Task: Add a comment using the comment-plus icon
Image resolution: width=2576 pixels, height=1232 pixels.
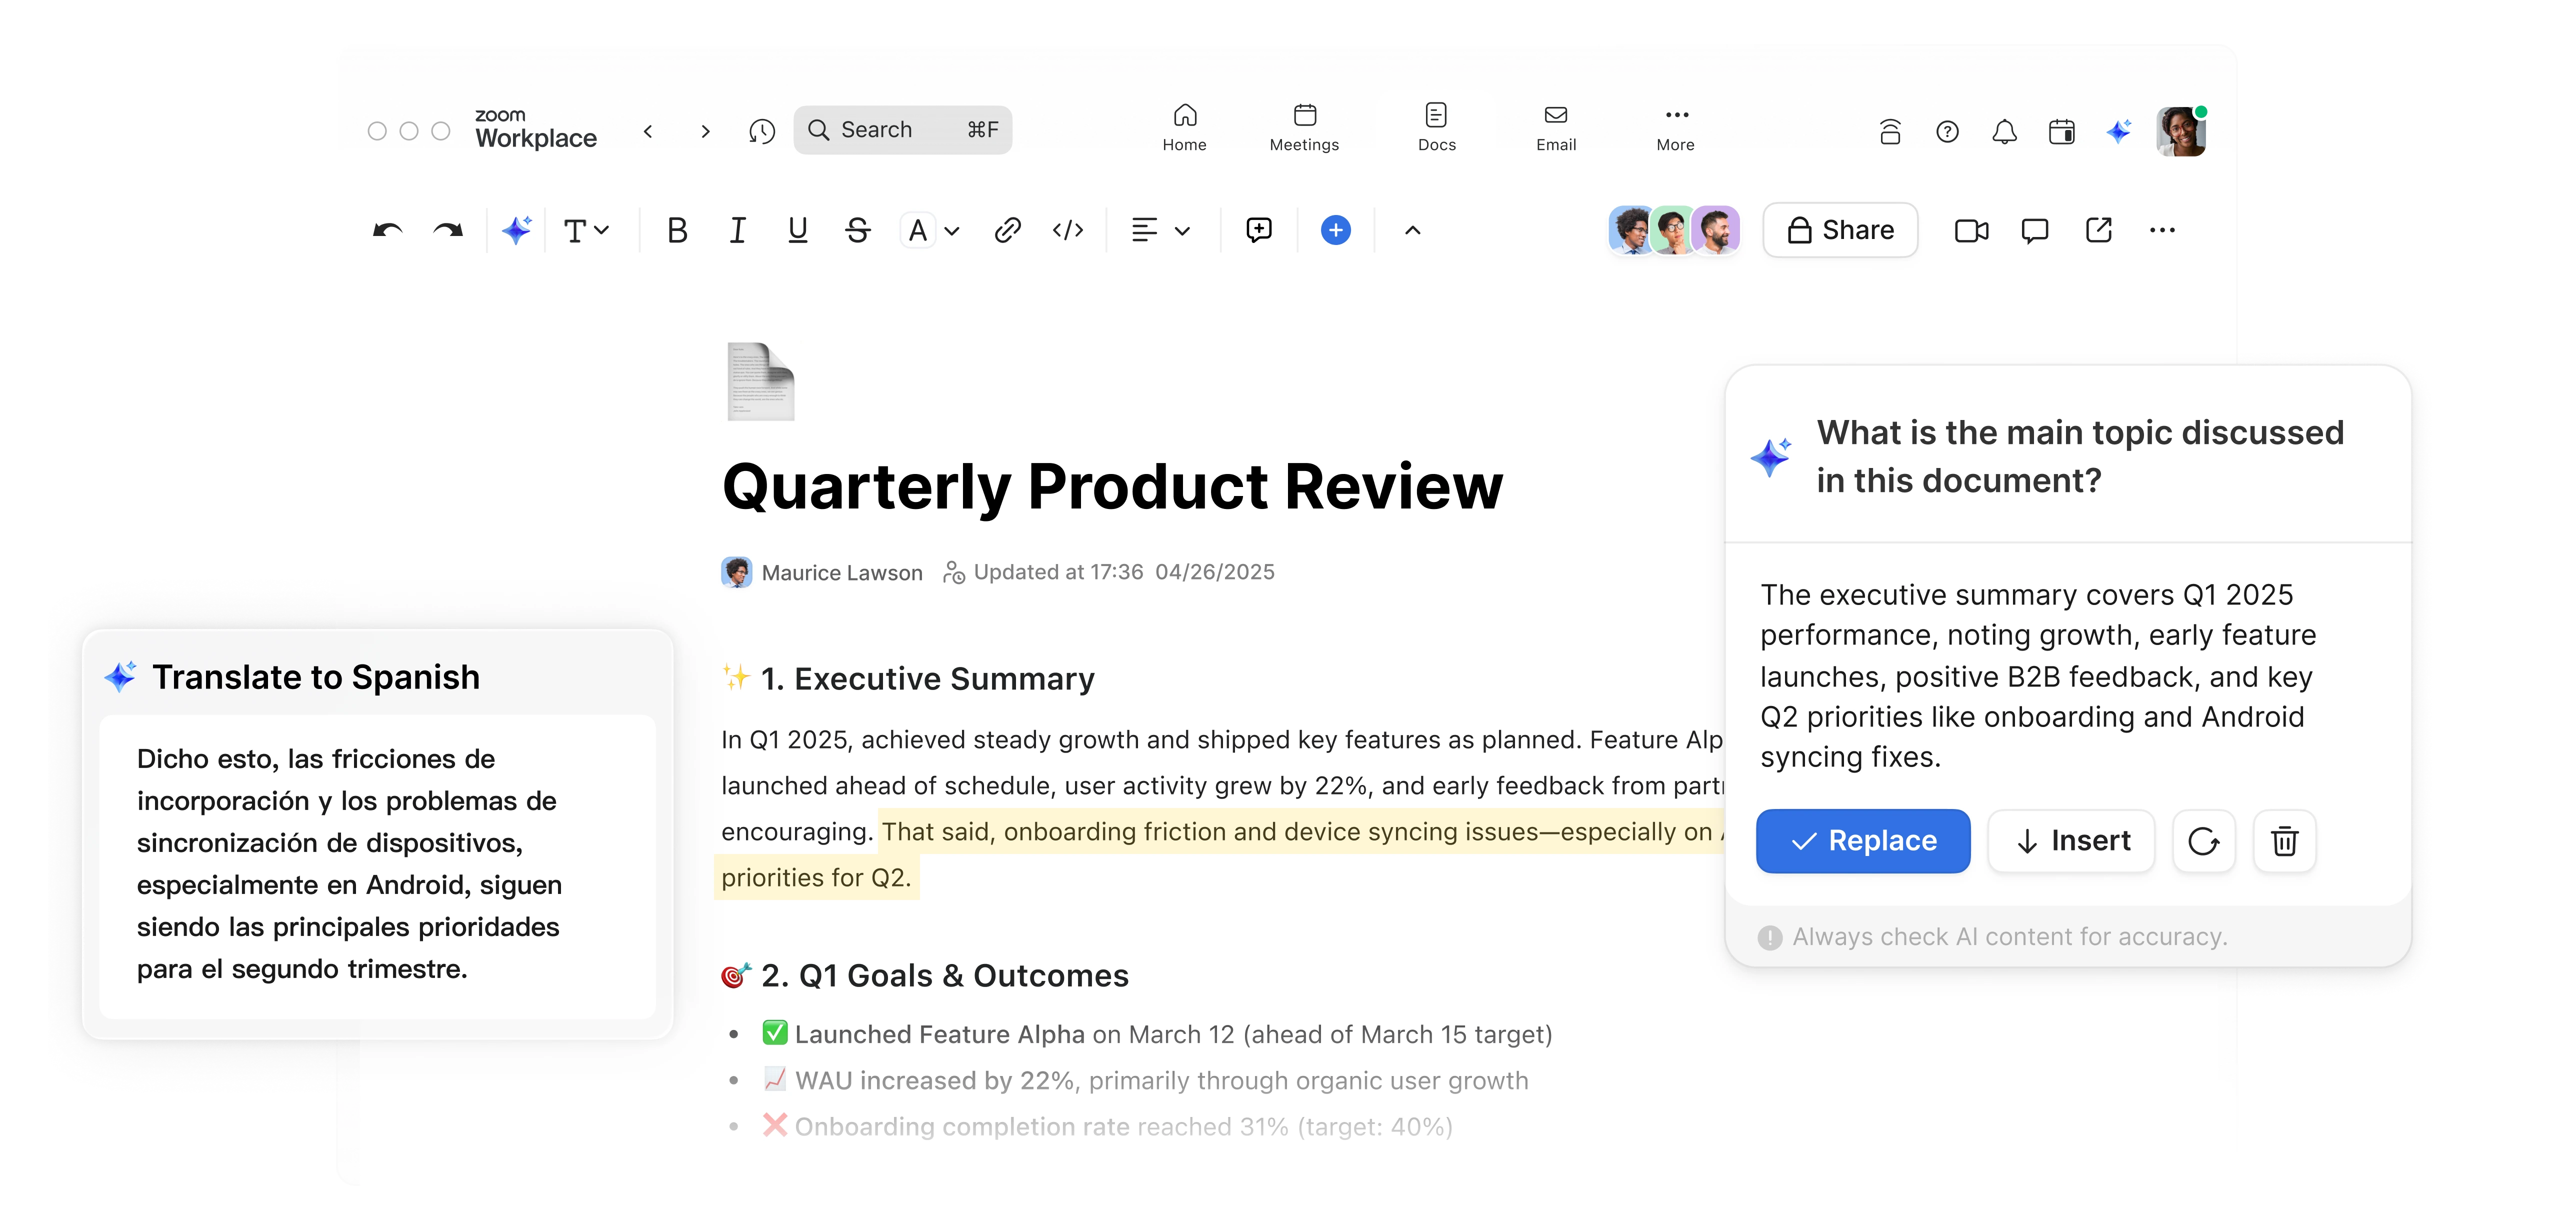Action: pos(1259,230)
